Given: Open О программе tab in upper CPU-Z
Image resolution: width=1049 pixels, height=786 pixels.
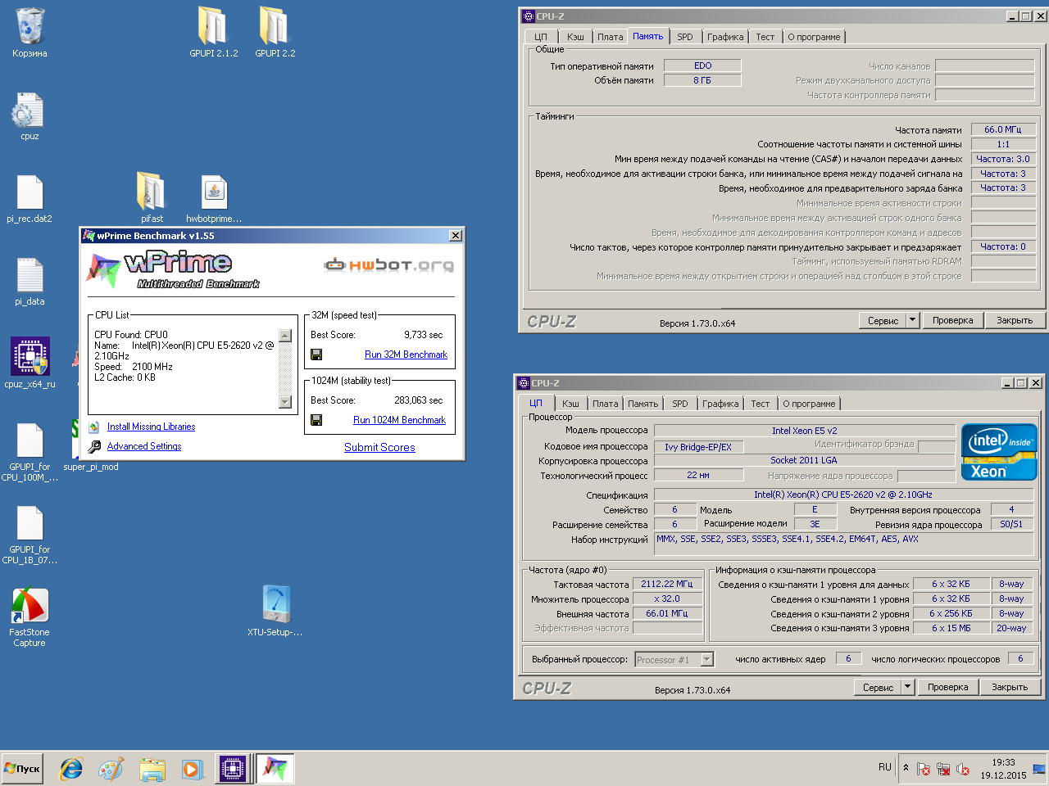Looking at the screenshot, I should [x=814, y=37].
